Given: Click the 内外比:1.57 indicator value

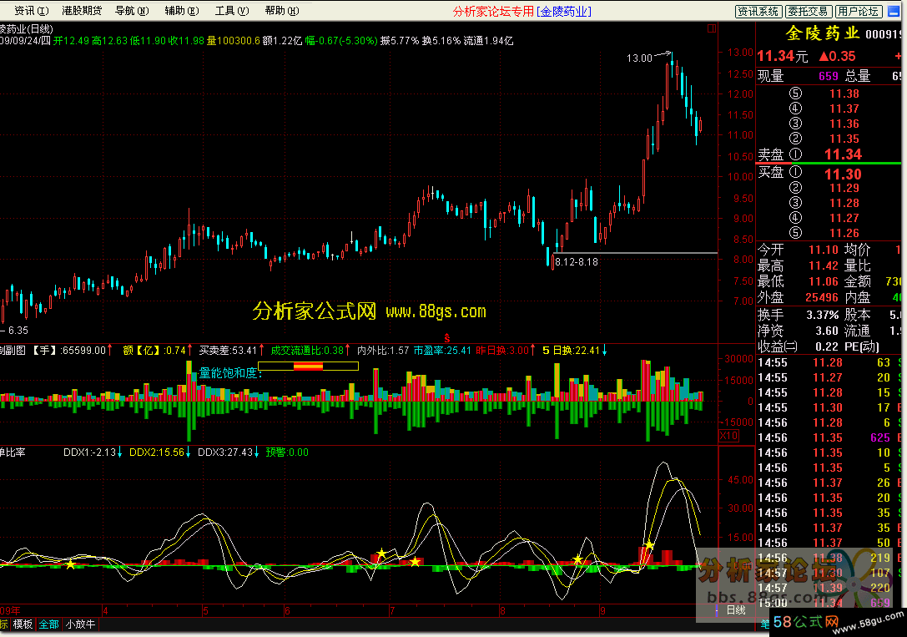Looking at the screenshot, I should click(383, 351).
